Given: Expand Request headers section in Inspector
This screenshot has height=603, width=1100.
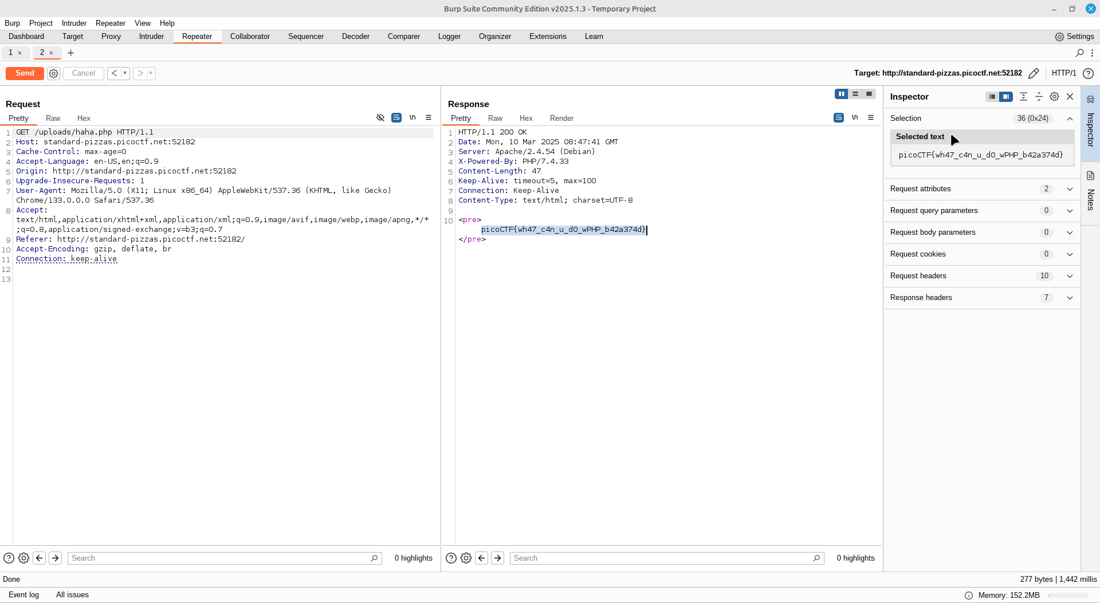Looking at the screenshot, I should (x=1070, y=276).
